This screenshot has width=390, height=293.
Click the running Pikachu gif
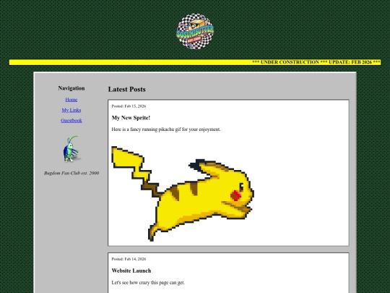[183, 194]
